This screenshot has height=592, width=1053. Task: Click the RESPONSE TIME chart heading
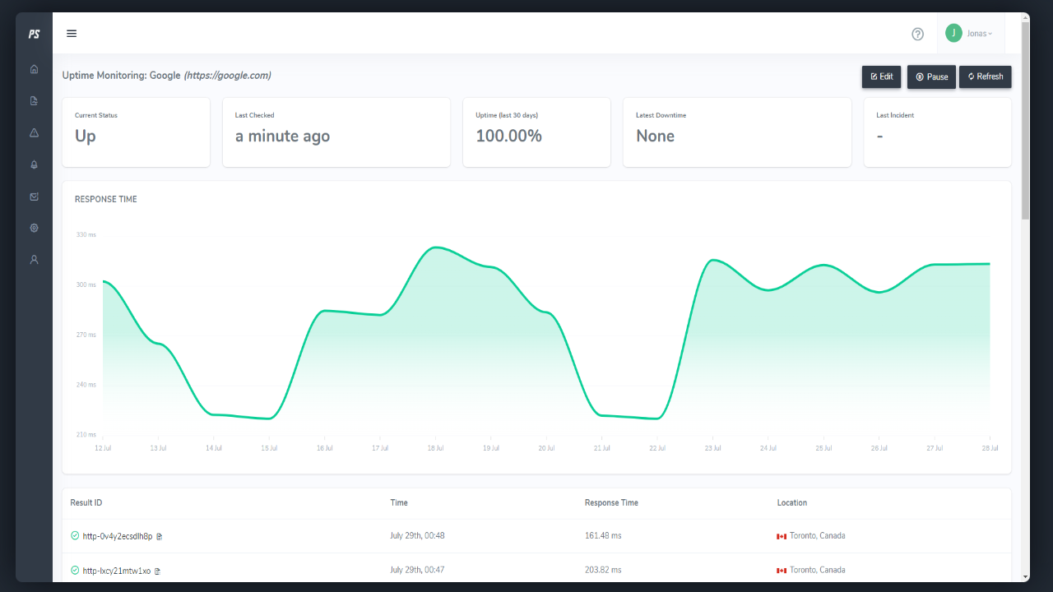pos(106,199)
